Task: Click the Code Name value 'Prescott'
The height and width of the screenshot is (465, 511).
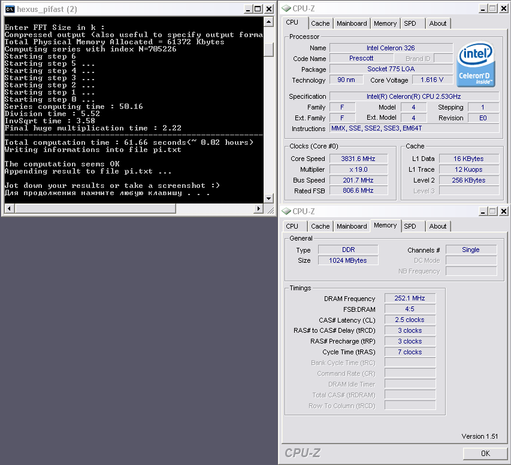Action: click(x=361, y=58)
